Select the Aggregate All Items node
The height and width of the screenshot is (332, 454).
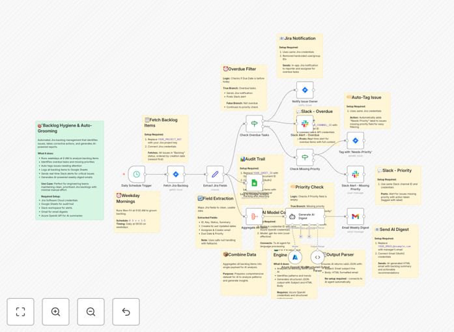(254, 217)
